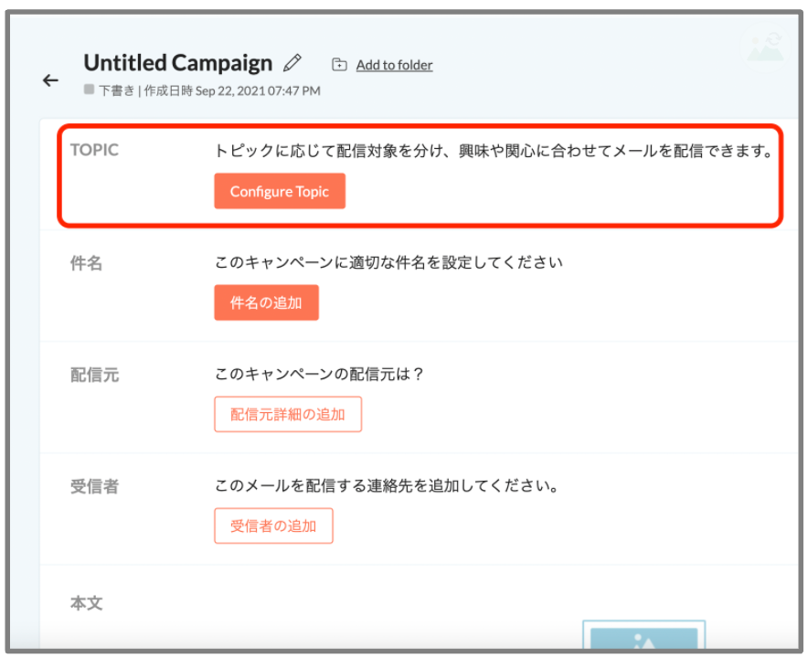Image resolution: width=808 pixels, height=658 pixels.
Task: Click the gray draft status square
Action: click(x=89, y=90)
